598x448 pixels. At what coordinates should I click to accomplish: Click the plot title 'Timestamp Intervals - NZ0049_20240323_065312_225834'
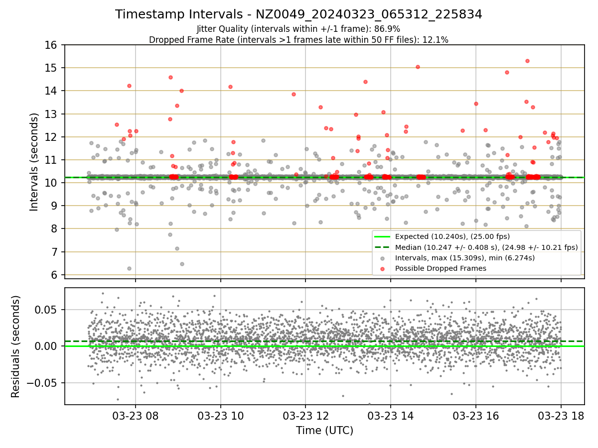pos(299,14)
